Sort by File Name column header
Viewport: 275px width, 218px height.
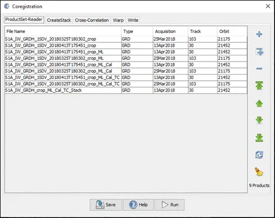(63, 31)
